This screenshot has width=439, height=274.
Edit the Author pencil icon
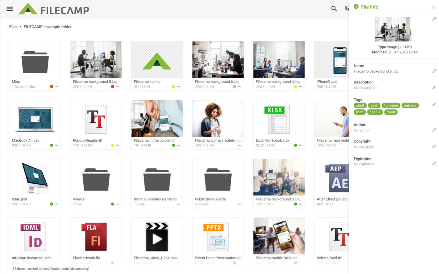pyautogui.click(x=434, y=130)
